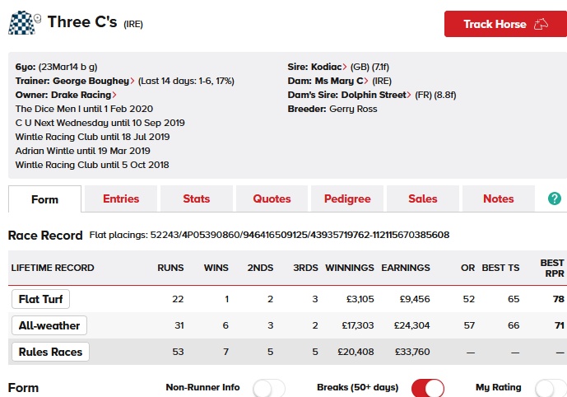Screen dimensions: 567x397
Task: Click the green help question mark icon
Action: [554, 198]
